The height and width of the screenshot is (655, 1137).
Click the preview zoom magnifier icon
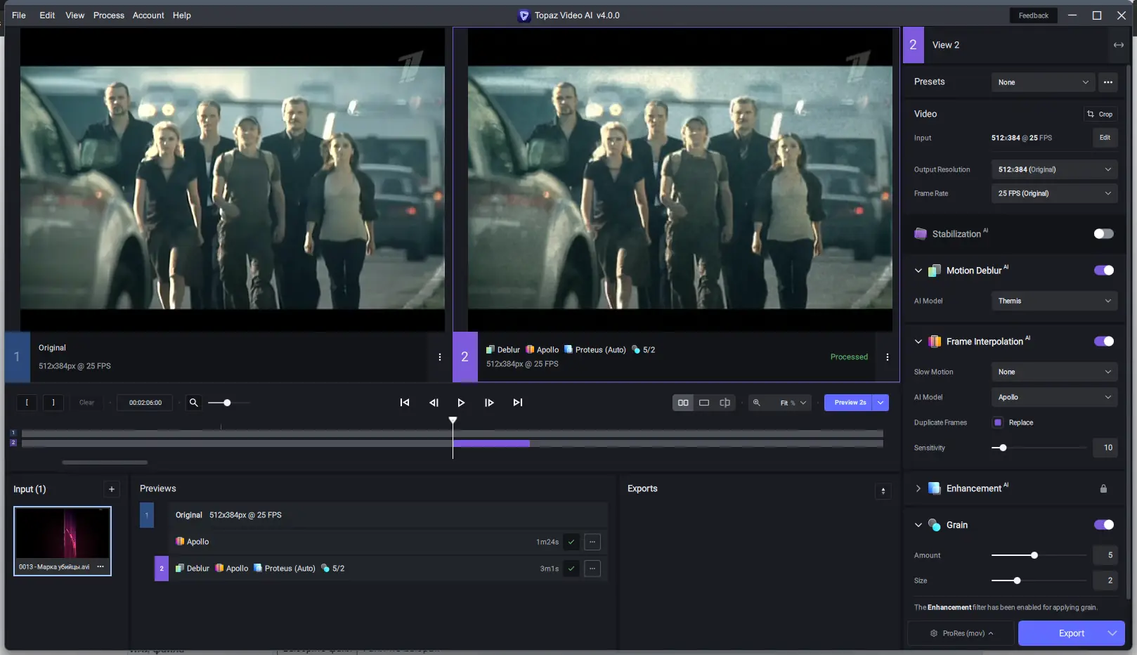[x=757, y=403]
